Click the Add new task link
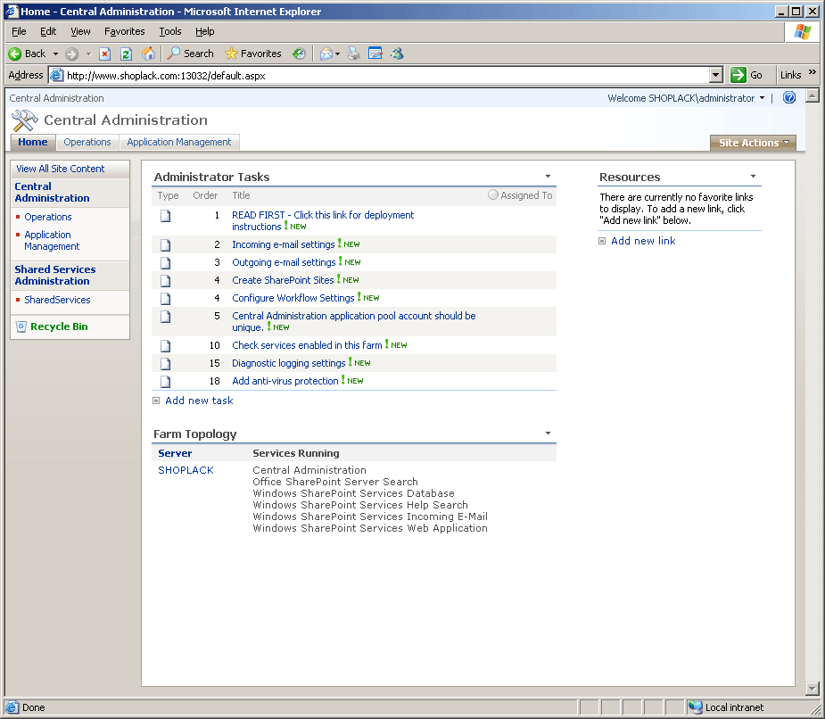Screen dimensions: 825x719 coord(199,401)
